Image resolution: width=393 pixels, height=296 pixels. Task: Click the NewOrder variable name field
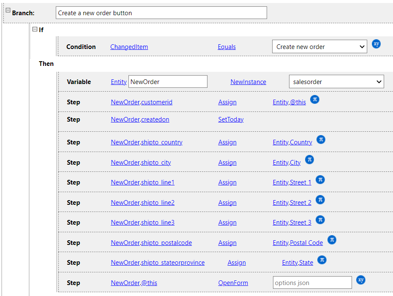(x=167, y=82)
